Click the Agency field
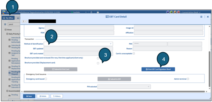 click(x=79, y=28)
